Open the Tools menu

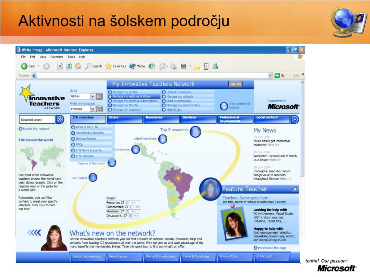71,57
